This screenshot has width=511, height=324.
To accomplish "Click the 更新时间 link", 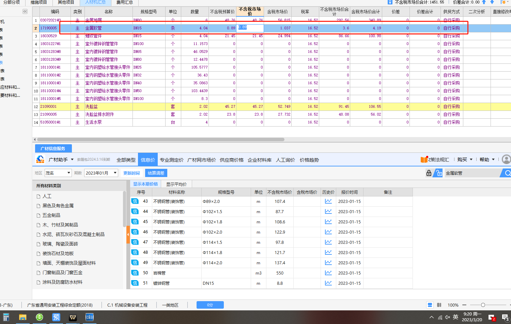I will coord(131,173).
